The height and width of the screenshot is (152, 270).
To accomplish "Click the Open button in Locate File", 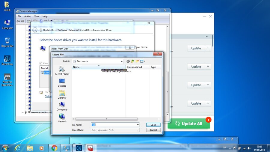I will (153, 125).
